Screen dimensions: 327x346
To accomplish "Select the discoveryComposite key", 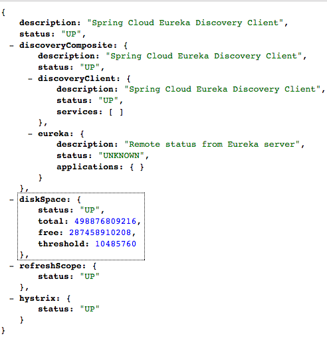I will coord(66,45).
